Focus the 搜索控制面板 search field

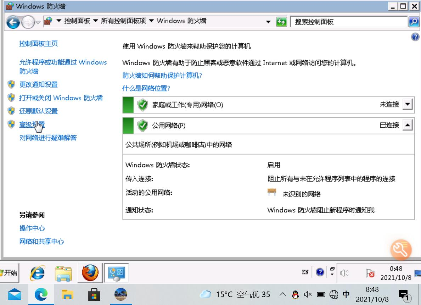tap(348, 22)
